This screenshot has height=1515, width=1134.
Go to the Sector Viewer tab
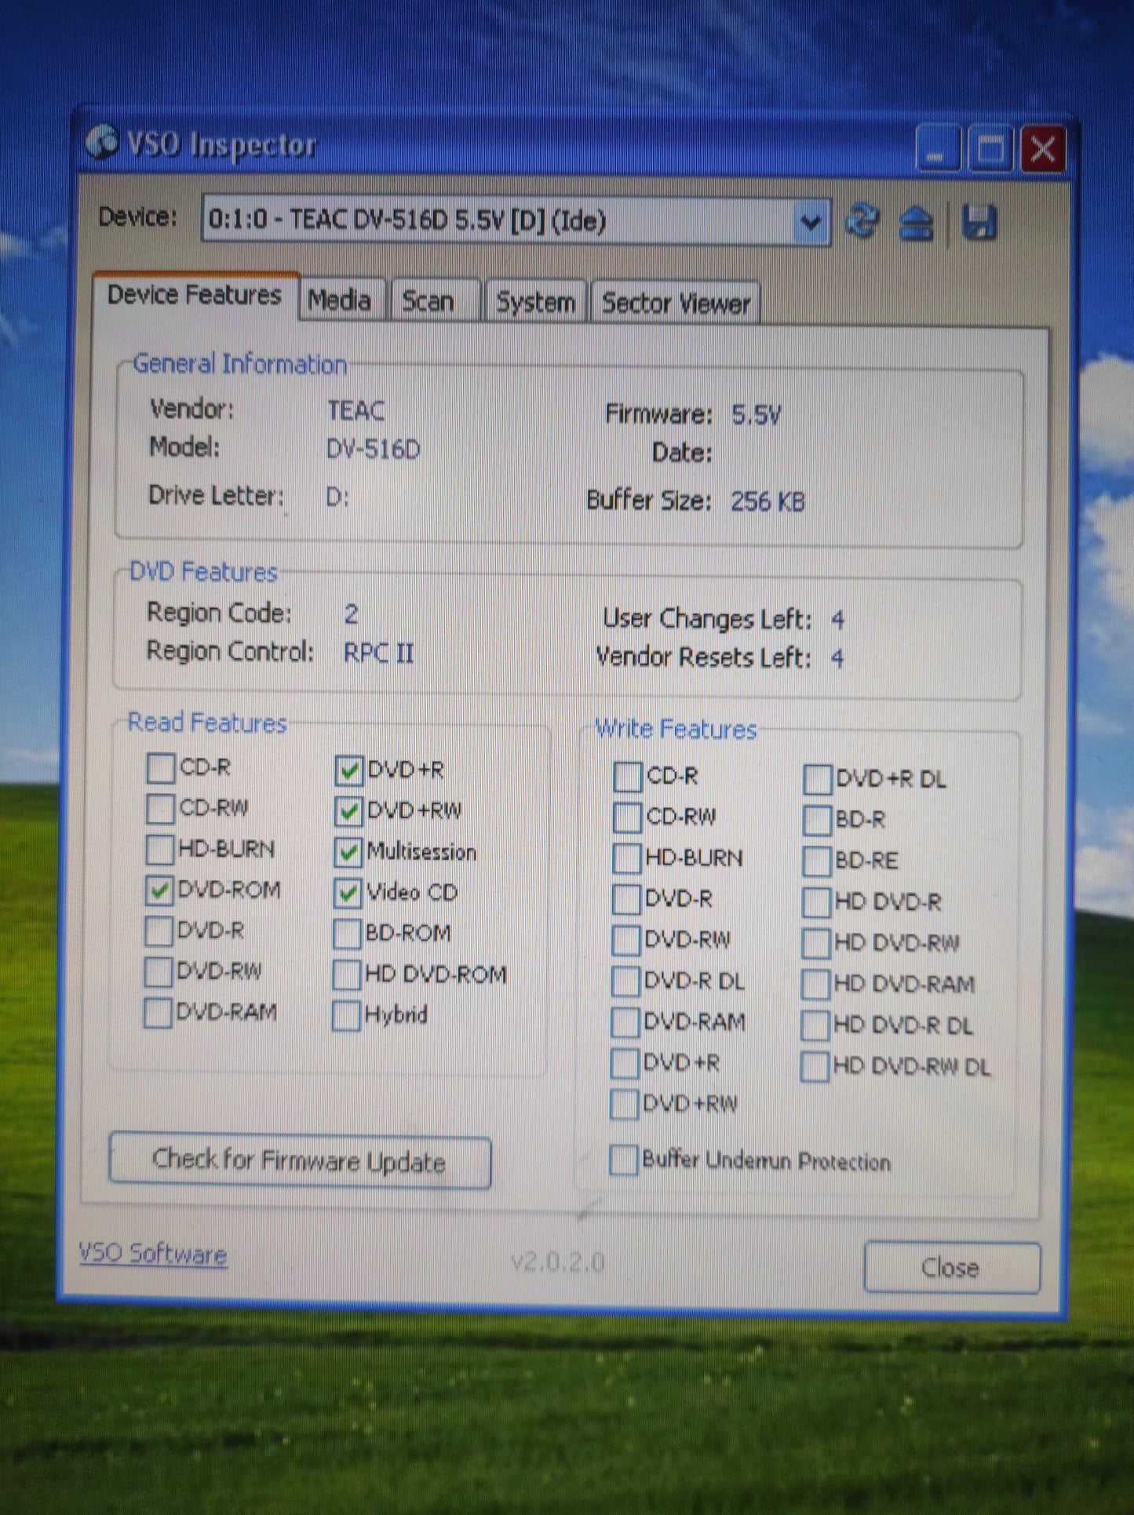pyautogui.click(x=676, y=304)
